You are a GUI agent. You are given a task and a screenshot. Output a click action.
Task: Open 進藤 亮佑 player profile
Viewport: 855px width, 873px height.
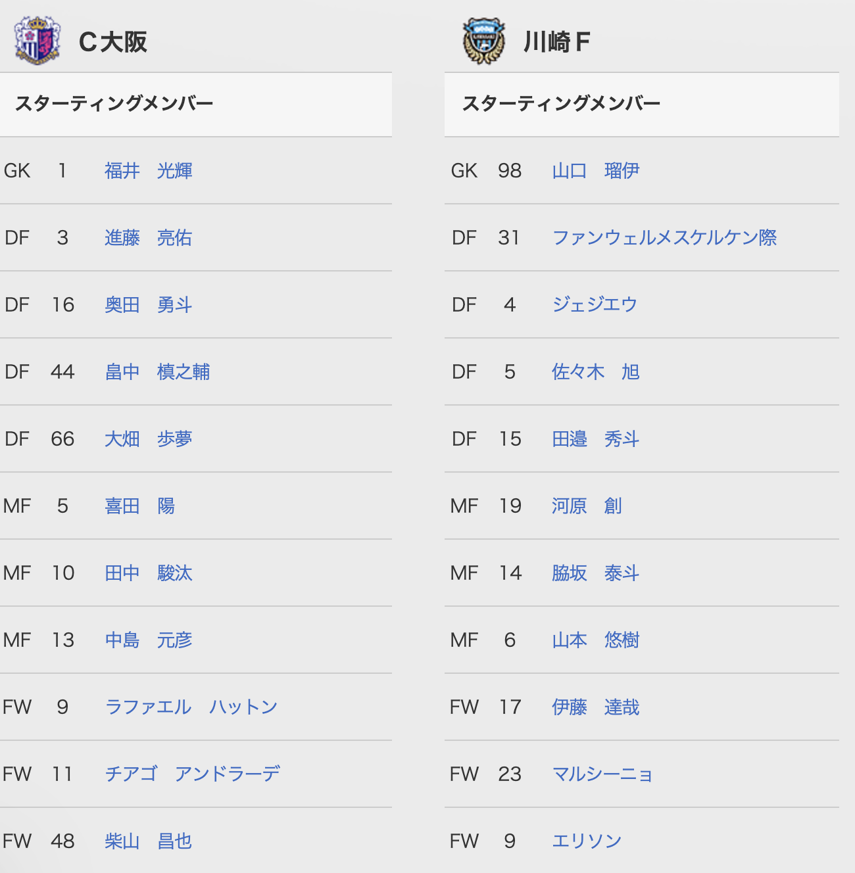click(x=149, y=238)
